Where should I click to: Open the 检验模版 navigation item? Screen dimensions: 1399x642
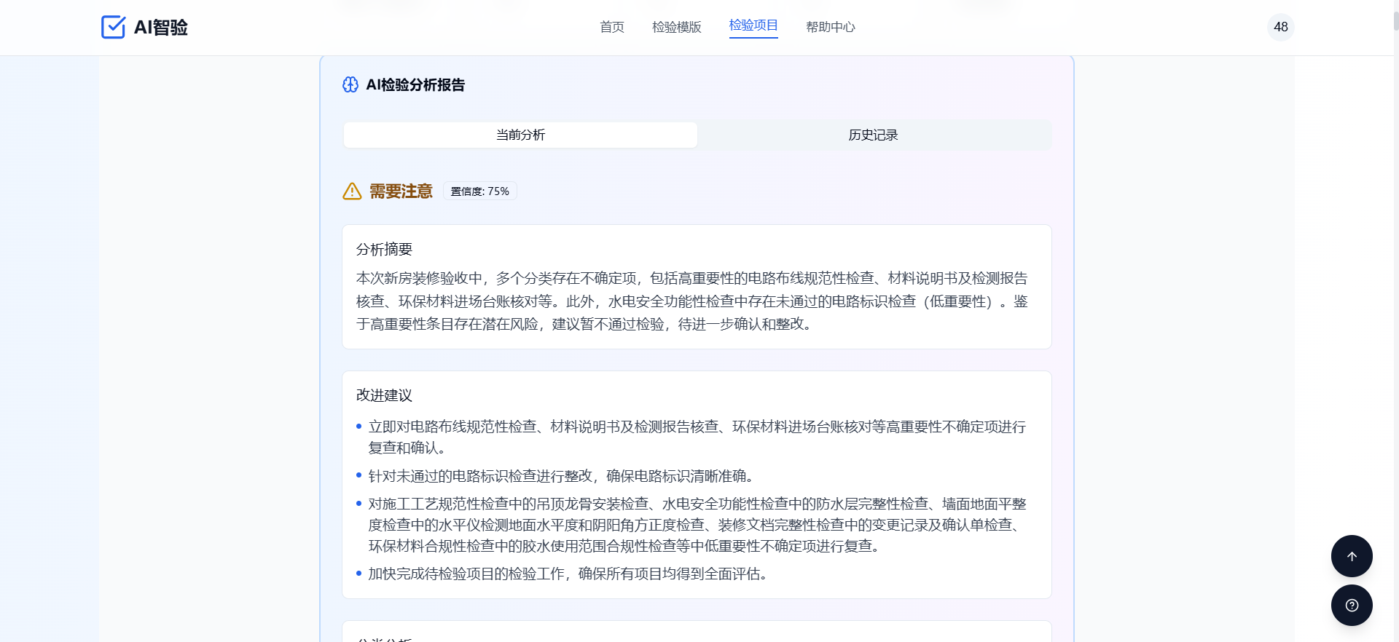pos(676,27)
